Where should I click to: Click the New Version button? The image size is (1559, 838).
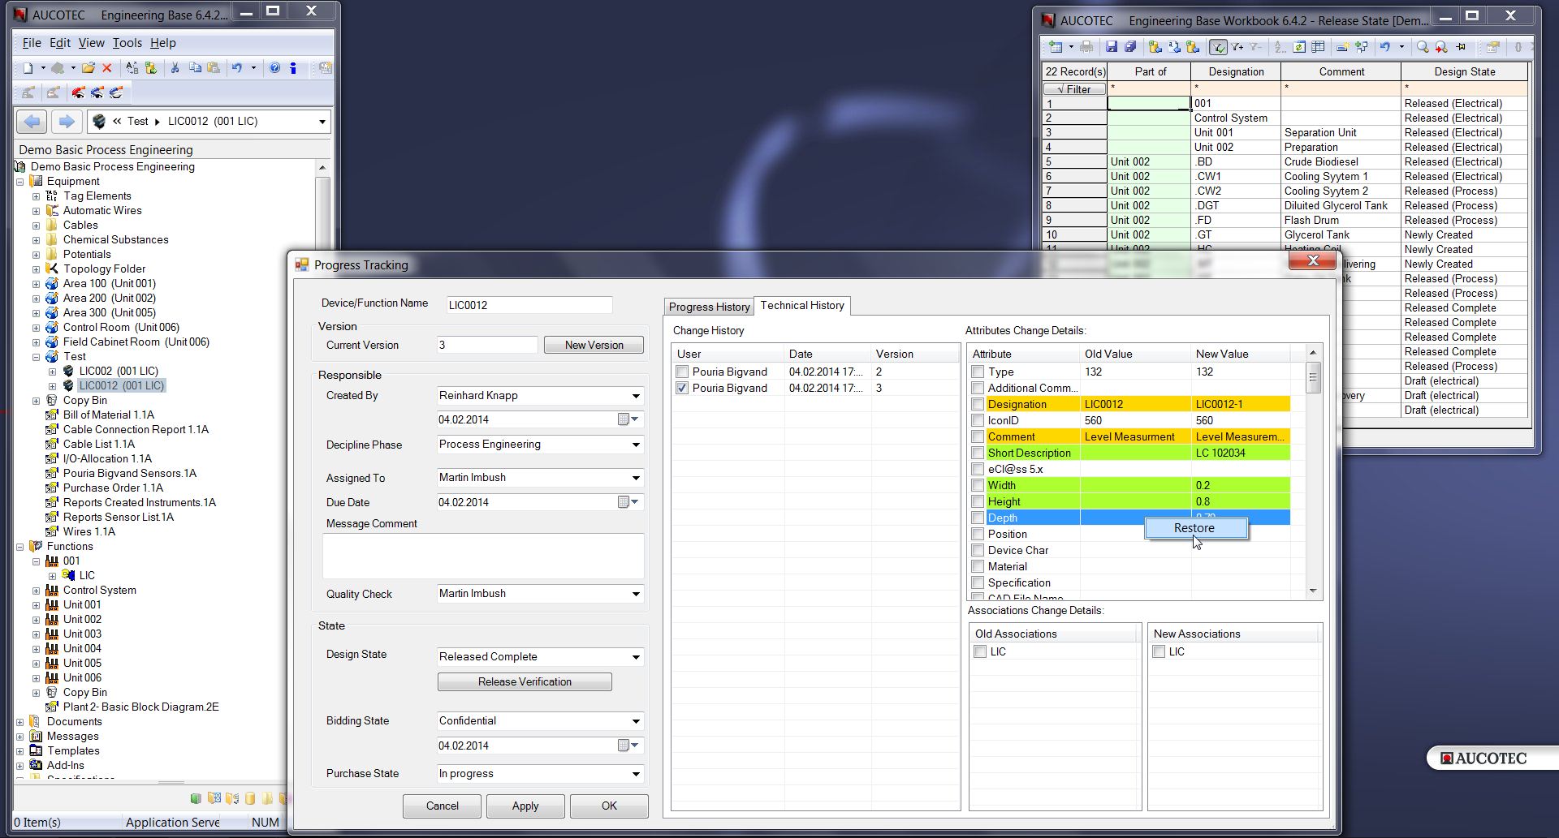(x=594, y=345)
